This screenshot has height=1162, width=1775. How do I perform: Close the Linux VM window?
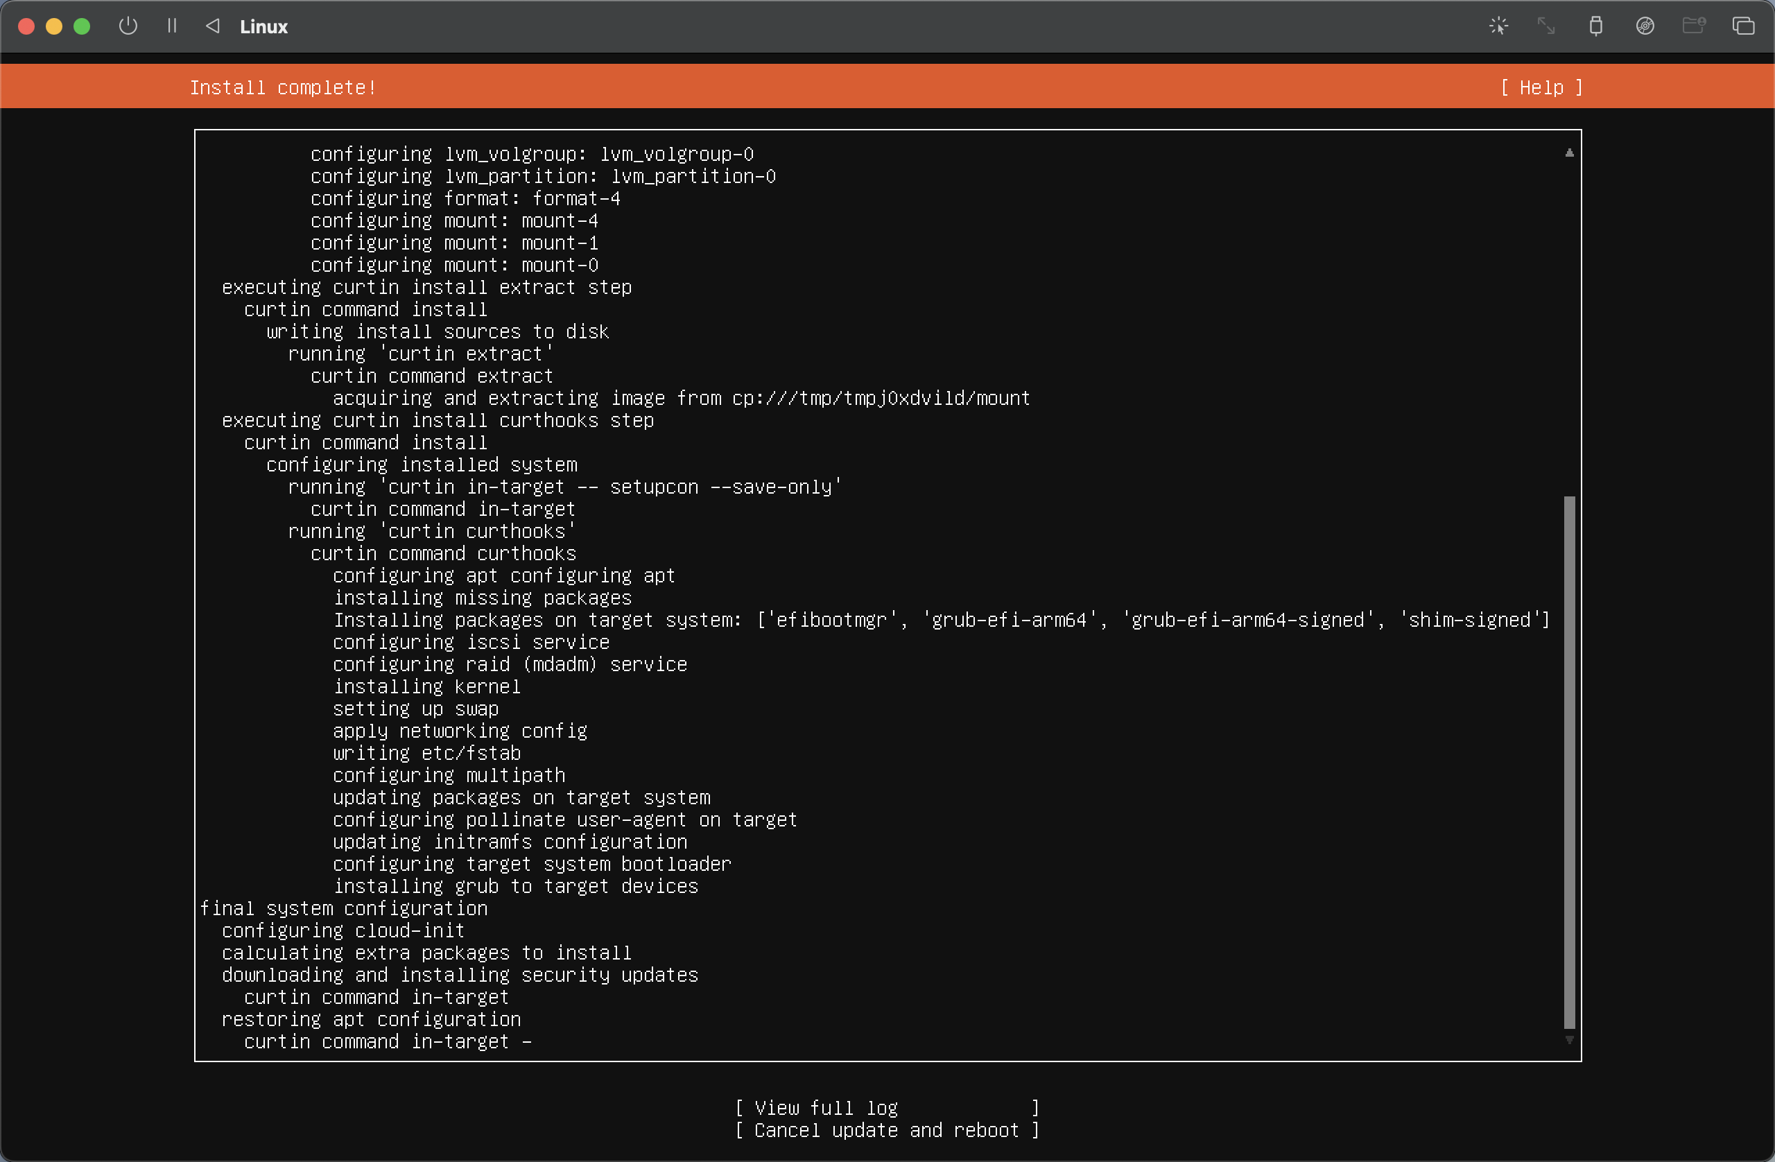26,26
